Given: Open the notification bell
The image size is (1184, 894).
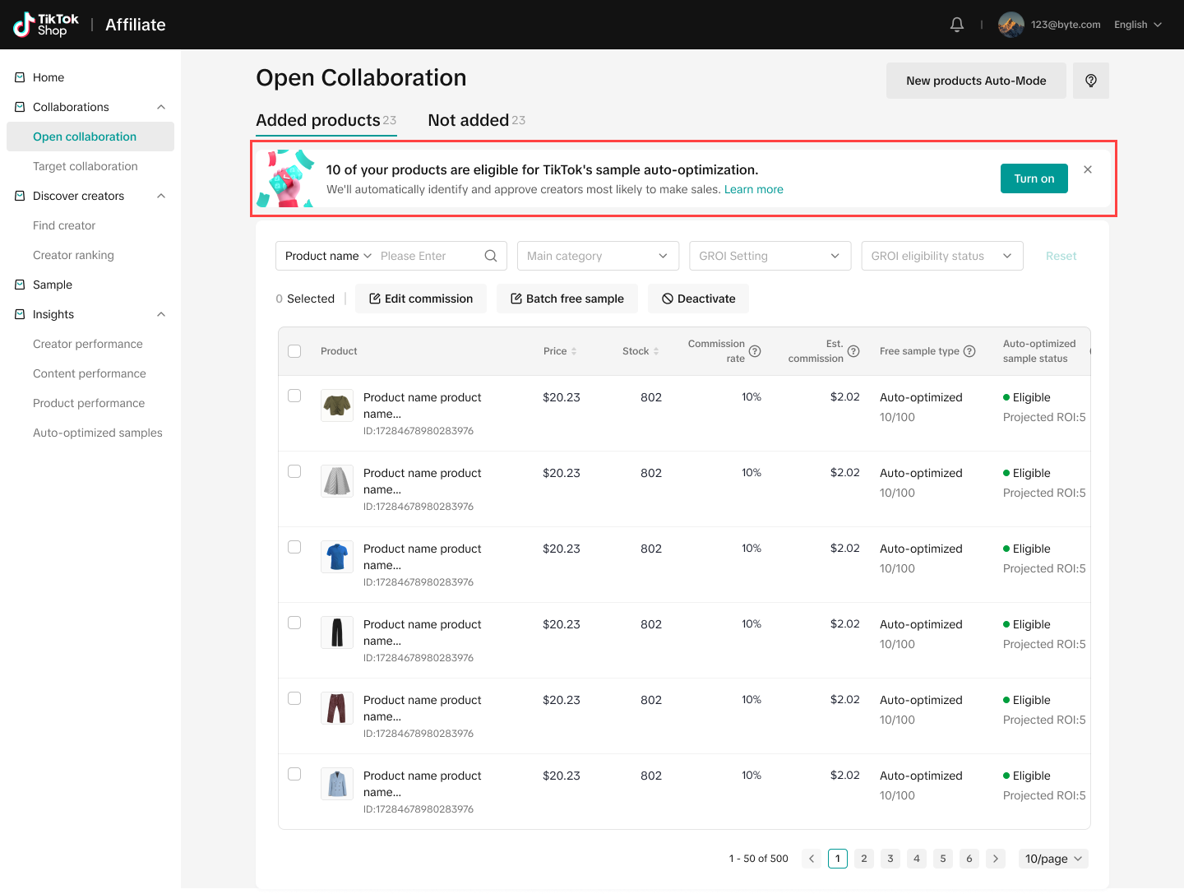Looking at the screenshot, I should (x=957, y=25).
